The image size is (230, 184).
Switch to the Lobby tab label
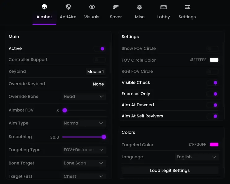pos(163,17)
